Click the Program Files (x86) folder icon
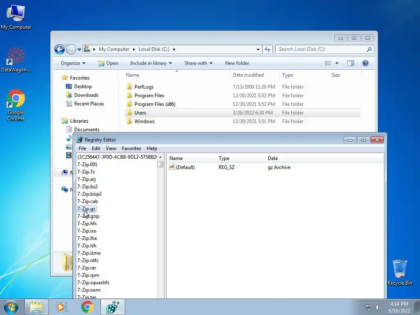420x315 pixels. [129, 104]
